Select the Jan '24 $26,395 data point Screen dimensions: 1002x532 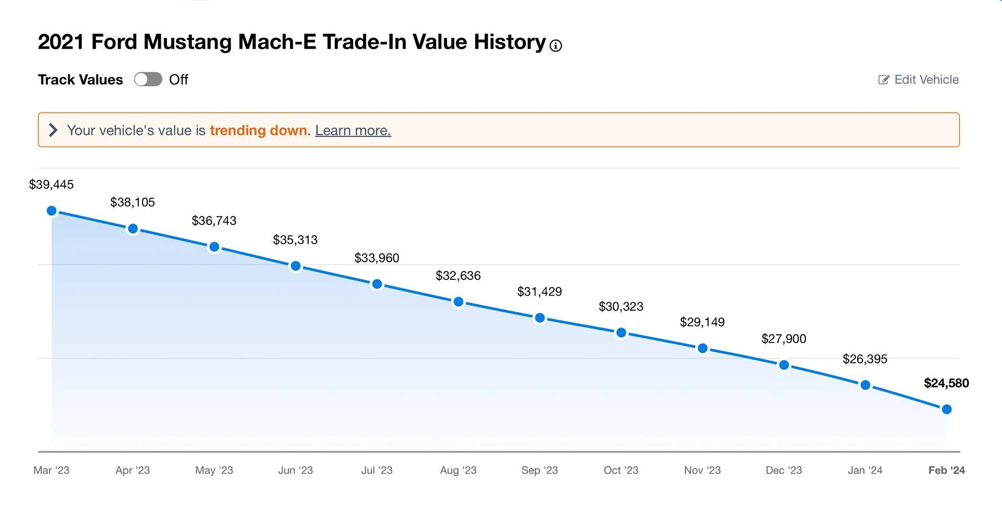tap(865, 385)
